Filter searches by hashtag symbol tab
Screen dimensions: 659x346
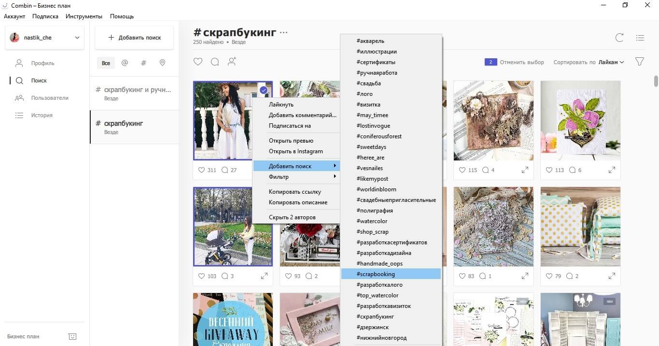pos(143,63)
